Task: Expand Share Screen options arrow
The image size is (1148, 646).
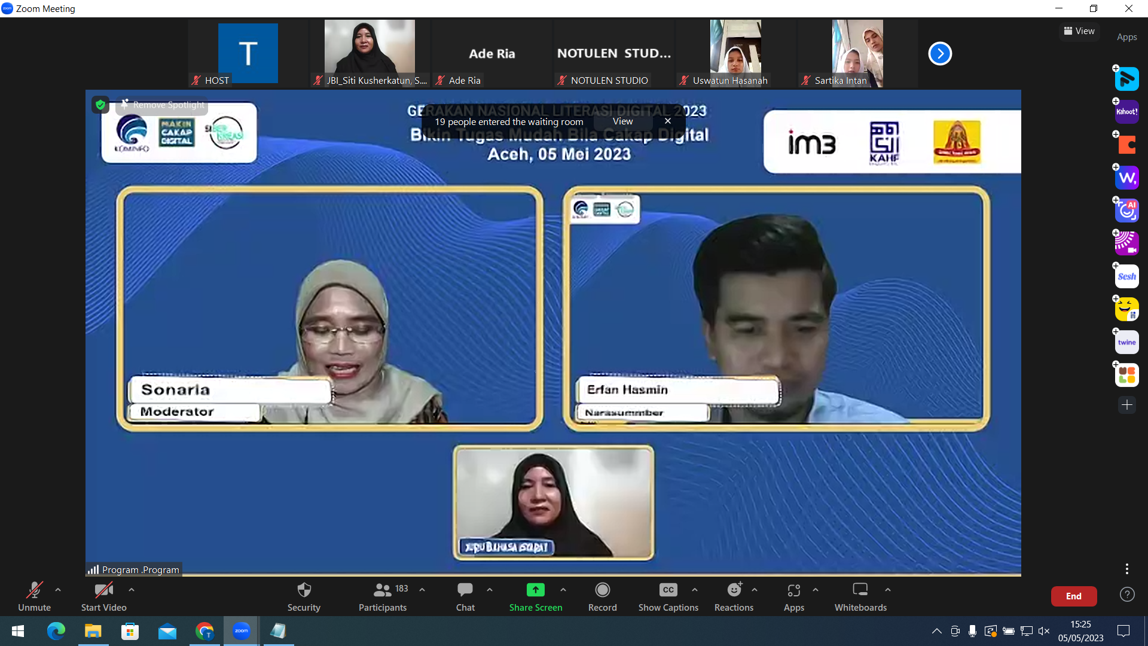Action: (563, 590)
